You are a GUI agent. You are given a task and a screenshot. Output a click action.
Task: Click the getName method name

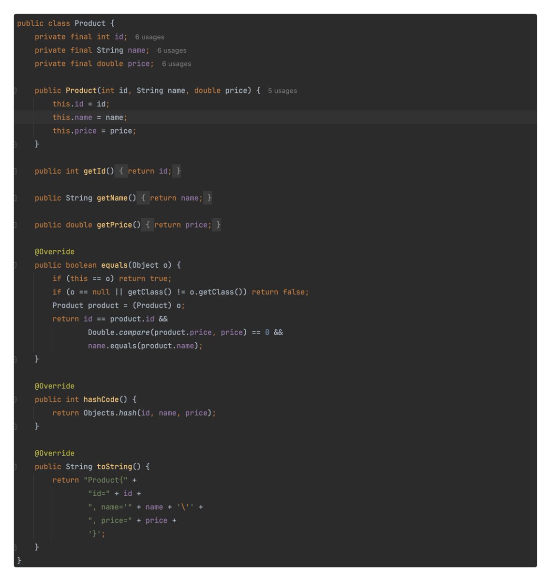[x=112, y=198]
